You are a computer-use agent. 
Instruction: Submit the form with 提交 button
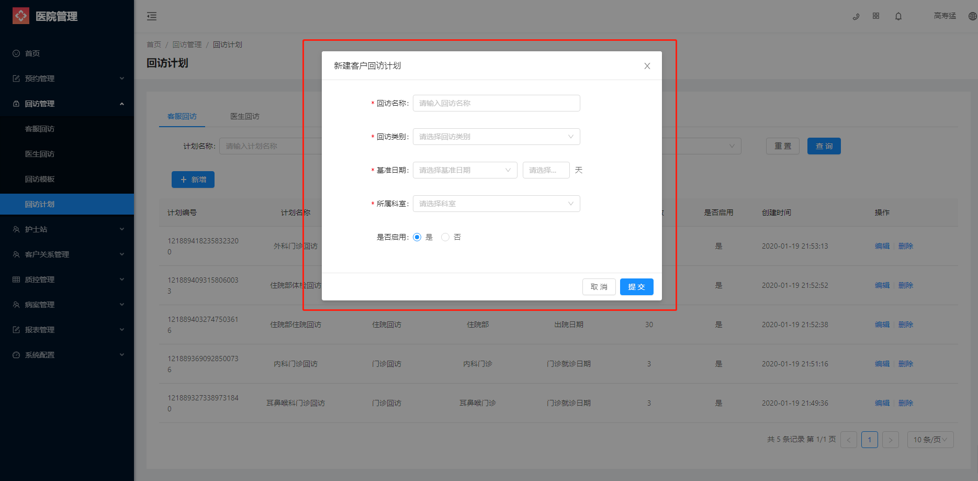pos(636,287)
